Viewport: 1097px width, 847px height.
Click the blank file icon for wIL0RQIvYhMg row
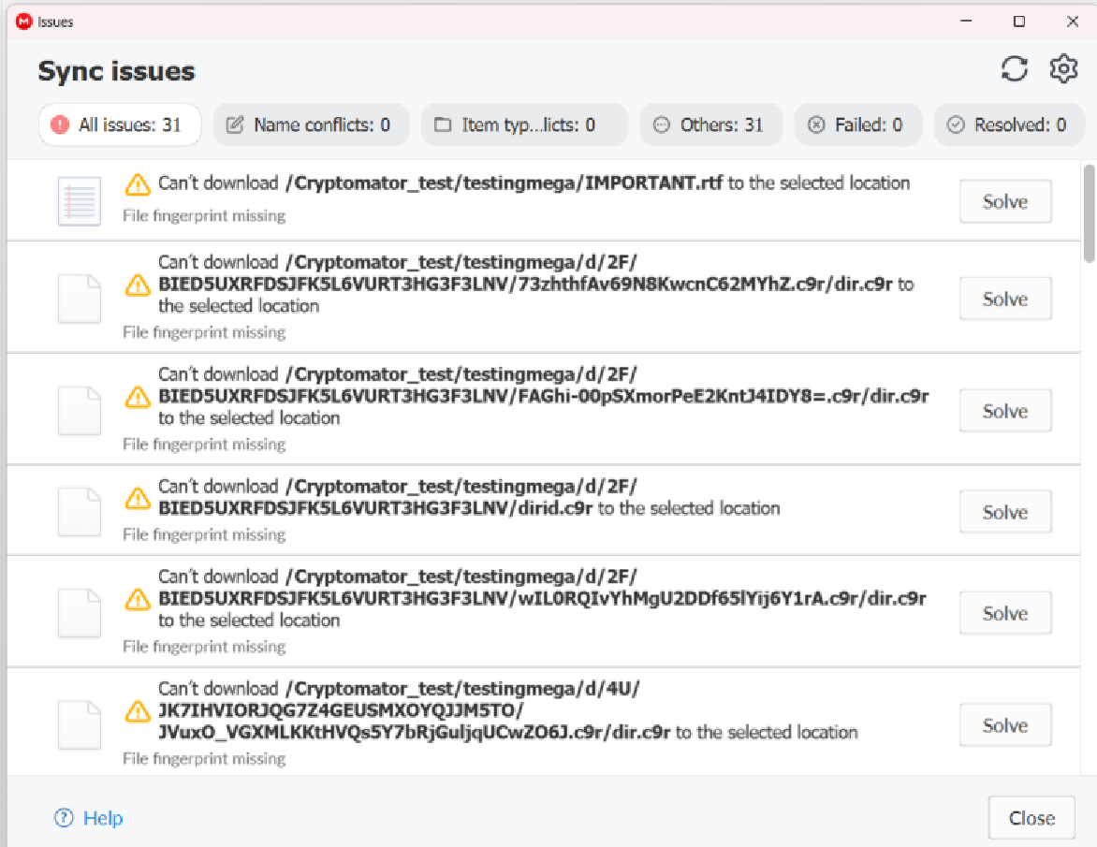(x=79, y=613)
